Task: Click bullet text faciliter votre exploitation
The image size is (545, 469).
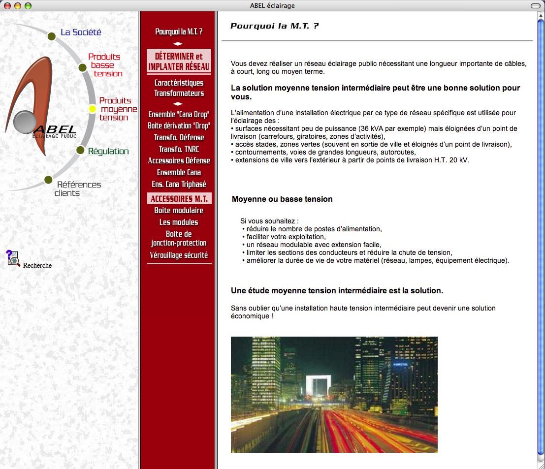Action: pos(286,237)
